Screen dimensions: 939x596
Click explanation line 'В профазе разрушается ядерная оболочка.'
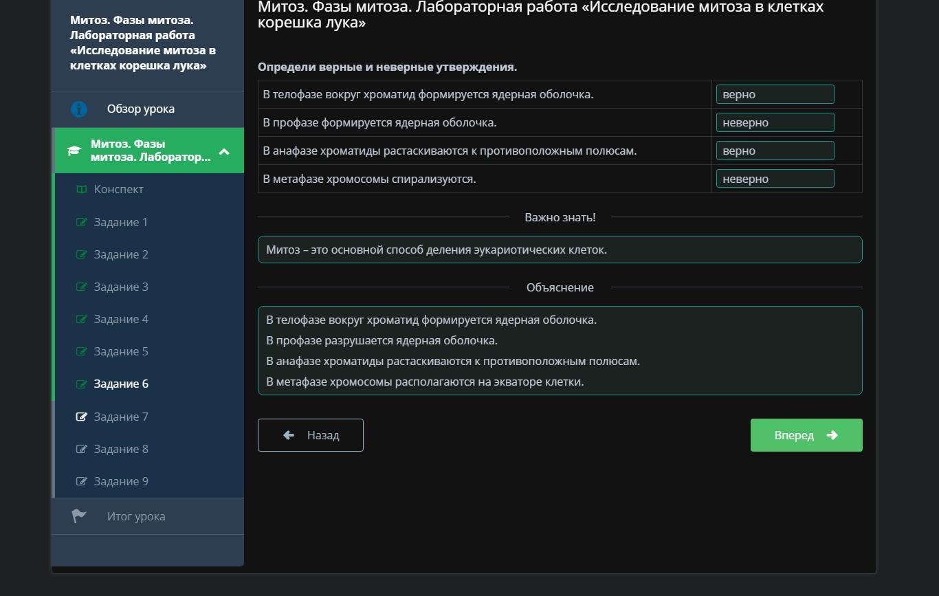382,340
